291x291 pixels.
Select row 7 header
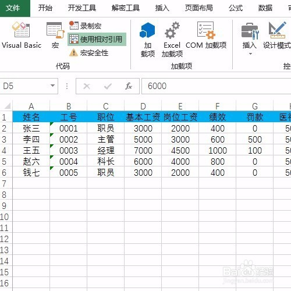pyautogui.click(x=6, y=183)
